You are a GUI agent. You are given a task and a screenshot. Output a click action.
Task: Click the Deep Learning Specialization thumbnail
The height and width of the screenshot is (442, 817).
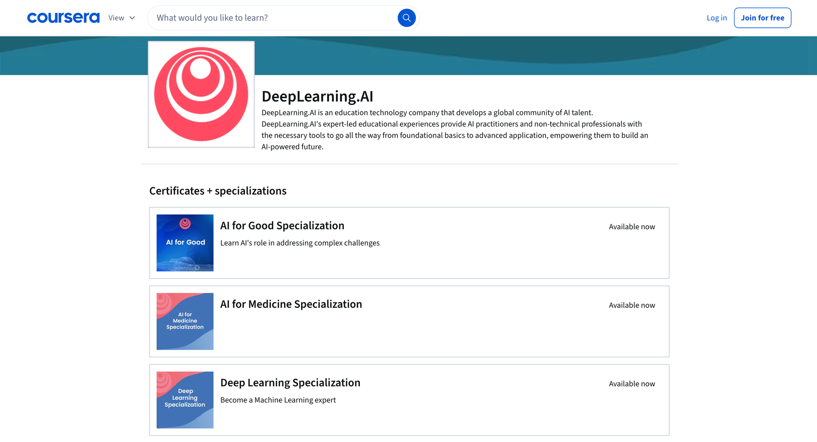tap(185, 400)
